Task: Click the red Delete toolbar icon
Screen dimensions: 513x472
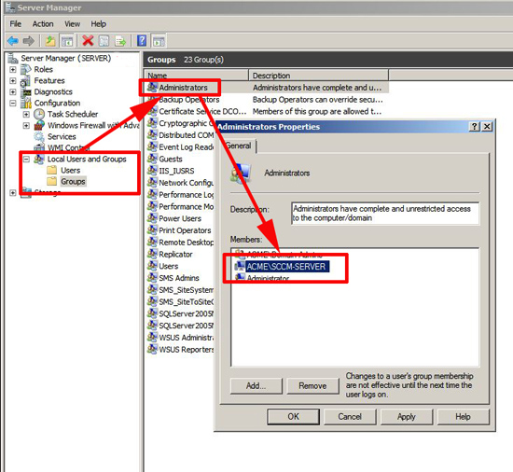Action: 88,41
